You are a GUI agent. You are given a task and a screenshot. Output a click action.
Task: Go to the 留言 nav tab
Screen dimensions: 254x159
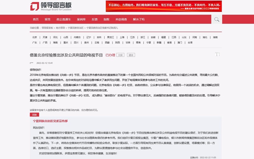(47, 19)
